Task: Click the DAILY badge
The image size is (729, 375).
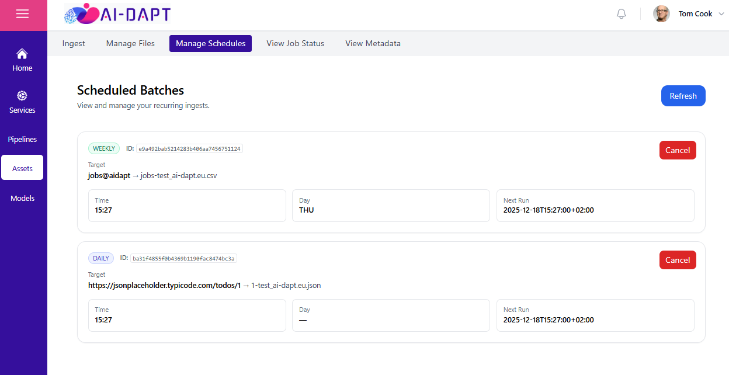Action: click(101, 258)
